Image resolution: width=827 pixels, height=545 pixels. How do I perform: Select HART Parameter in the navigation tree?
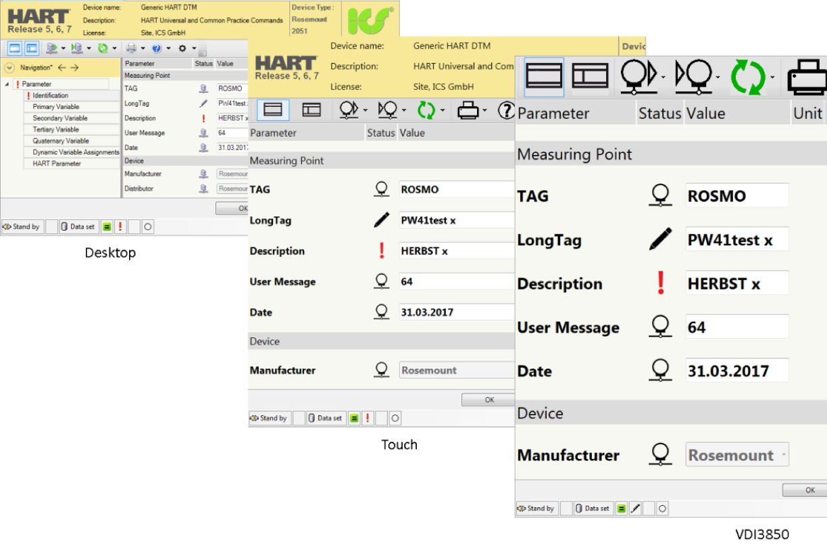click(x=57, y=164)
